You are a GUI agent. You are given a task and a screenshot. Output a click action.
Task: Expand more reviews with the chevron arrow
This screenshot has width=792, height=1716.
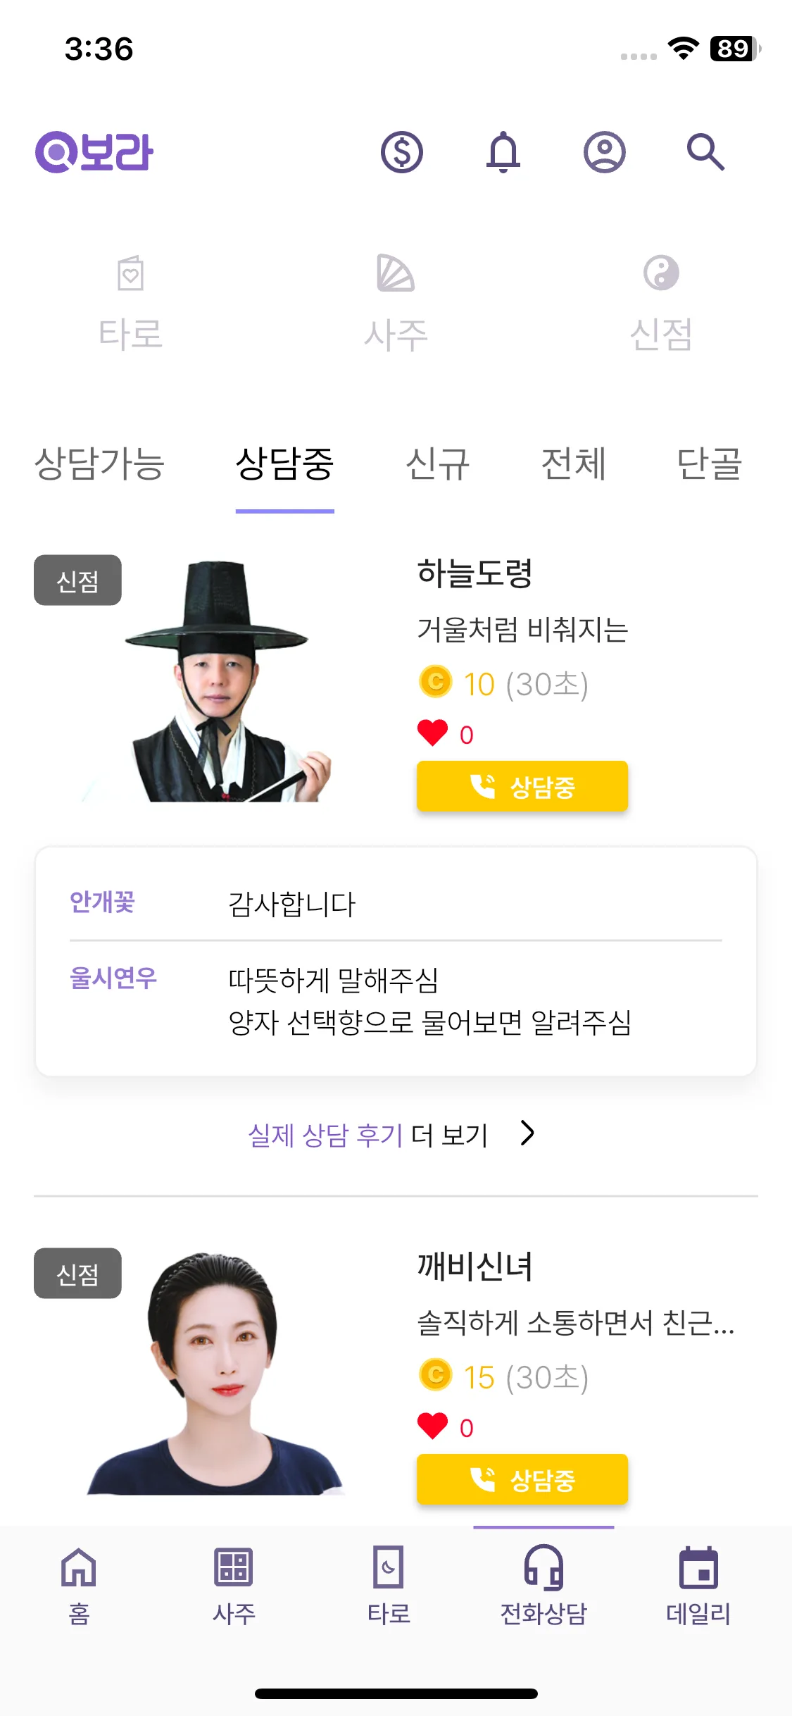(527, 1133)
